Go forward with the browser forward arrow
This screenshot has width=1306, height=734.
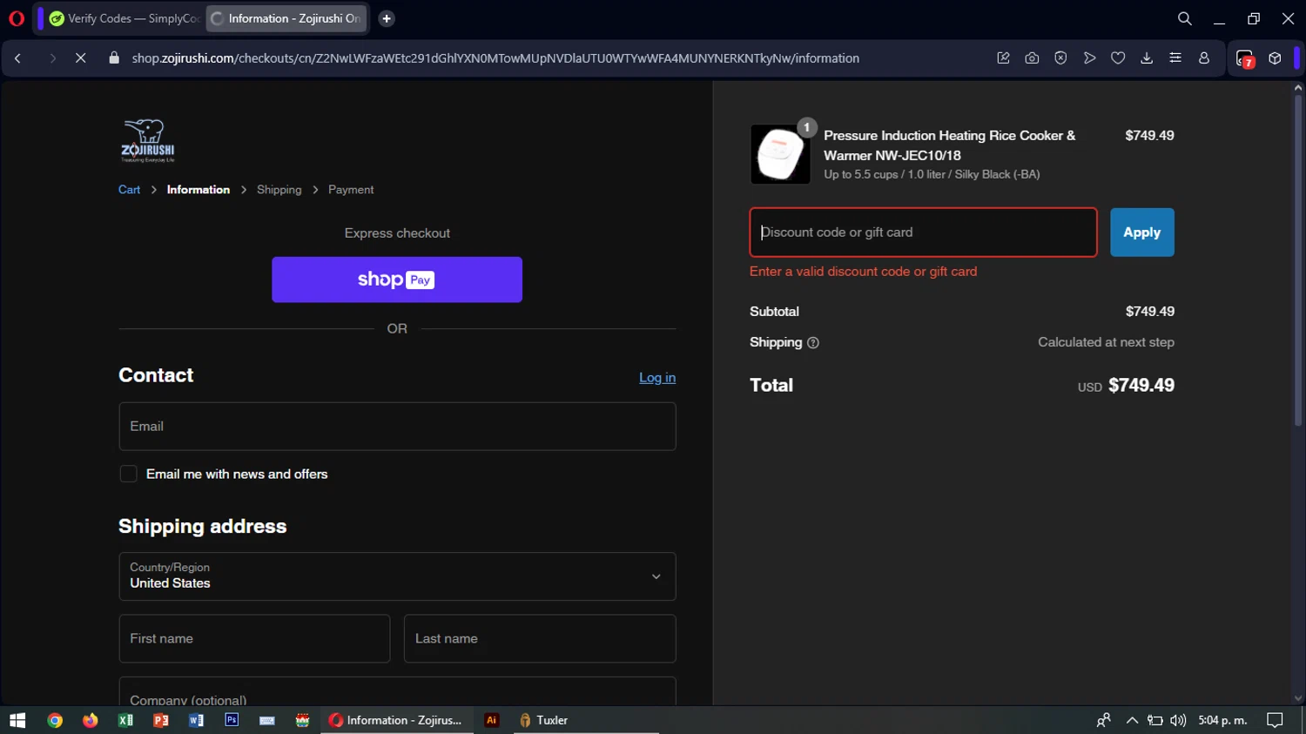52,58
